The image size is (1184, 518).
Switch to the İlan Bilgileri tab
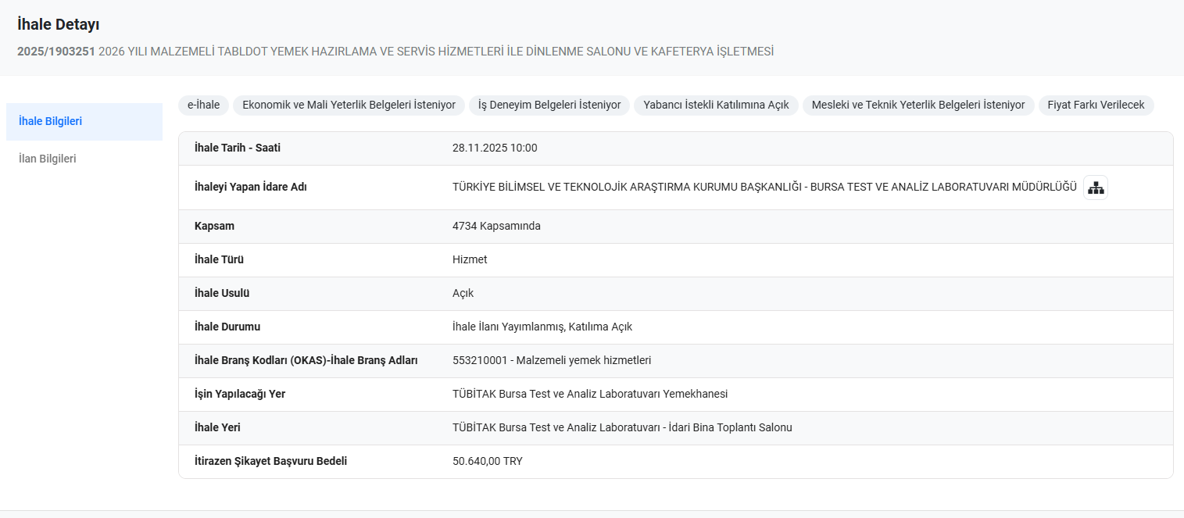point(48,159)
